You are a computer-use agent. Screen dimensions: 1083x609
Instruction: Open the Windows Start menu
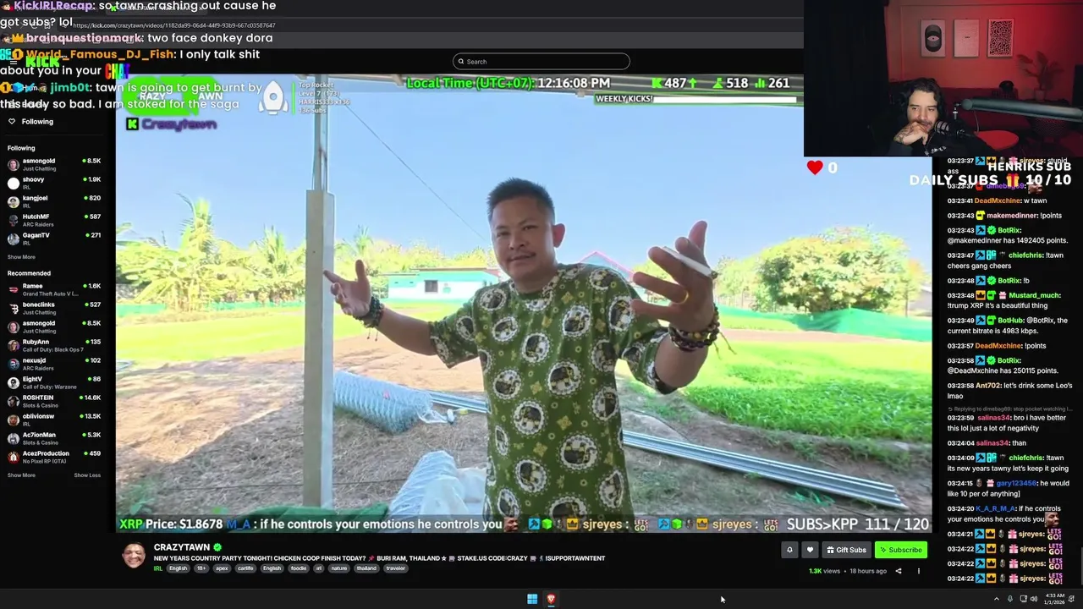[532, 599]
